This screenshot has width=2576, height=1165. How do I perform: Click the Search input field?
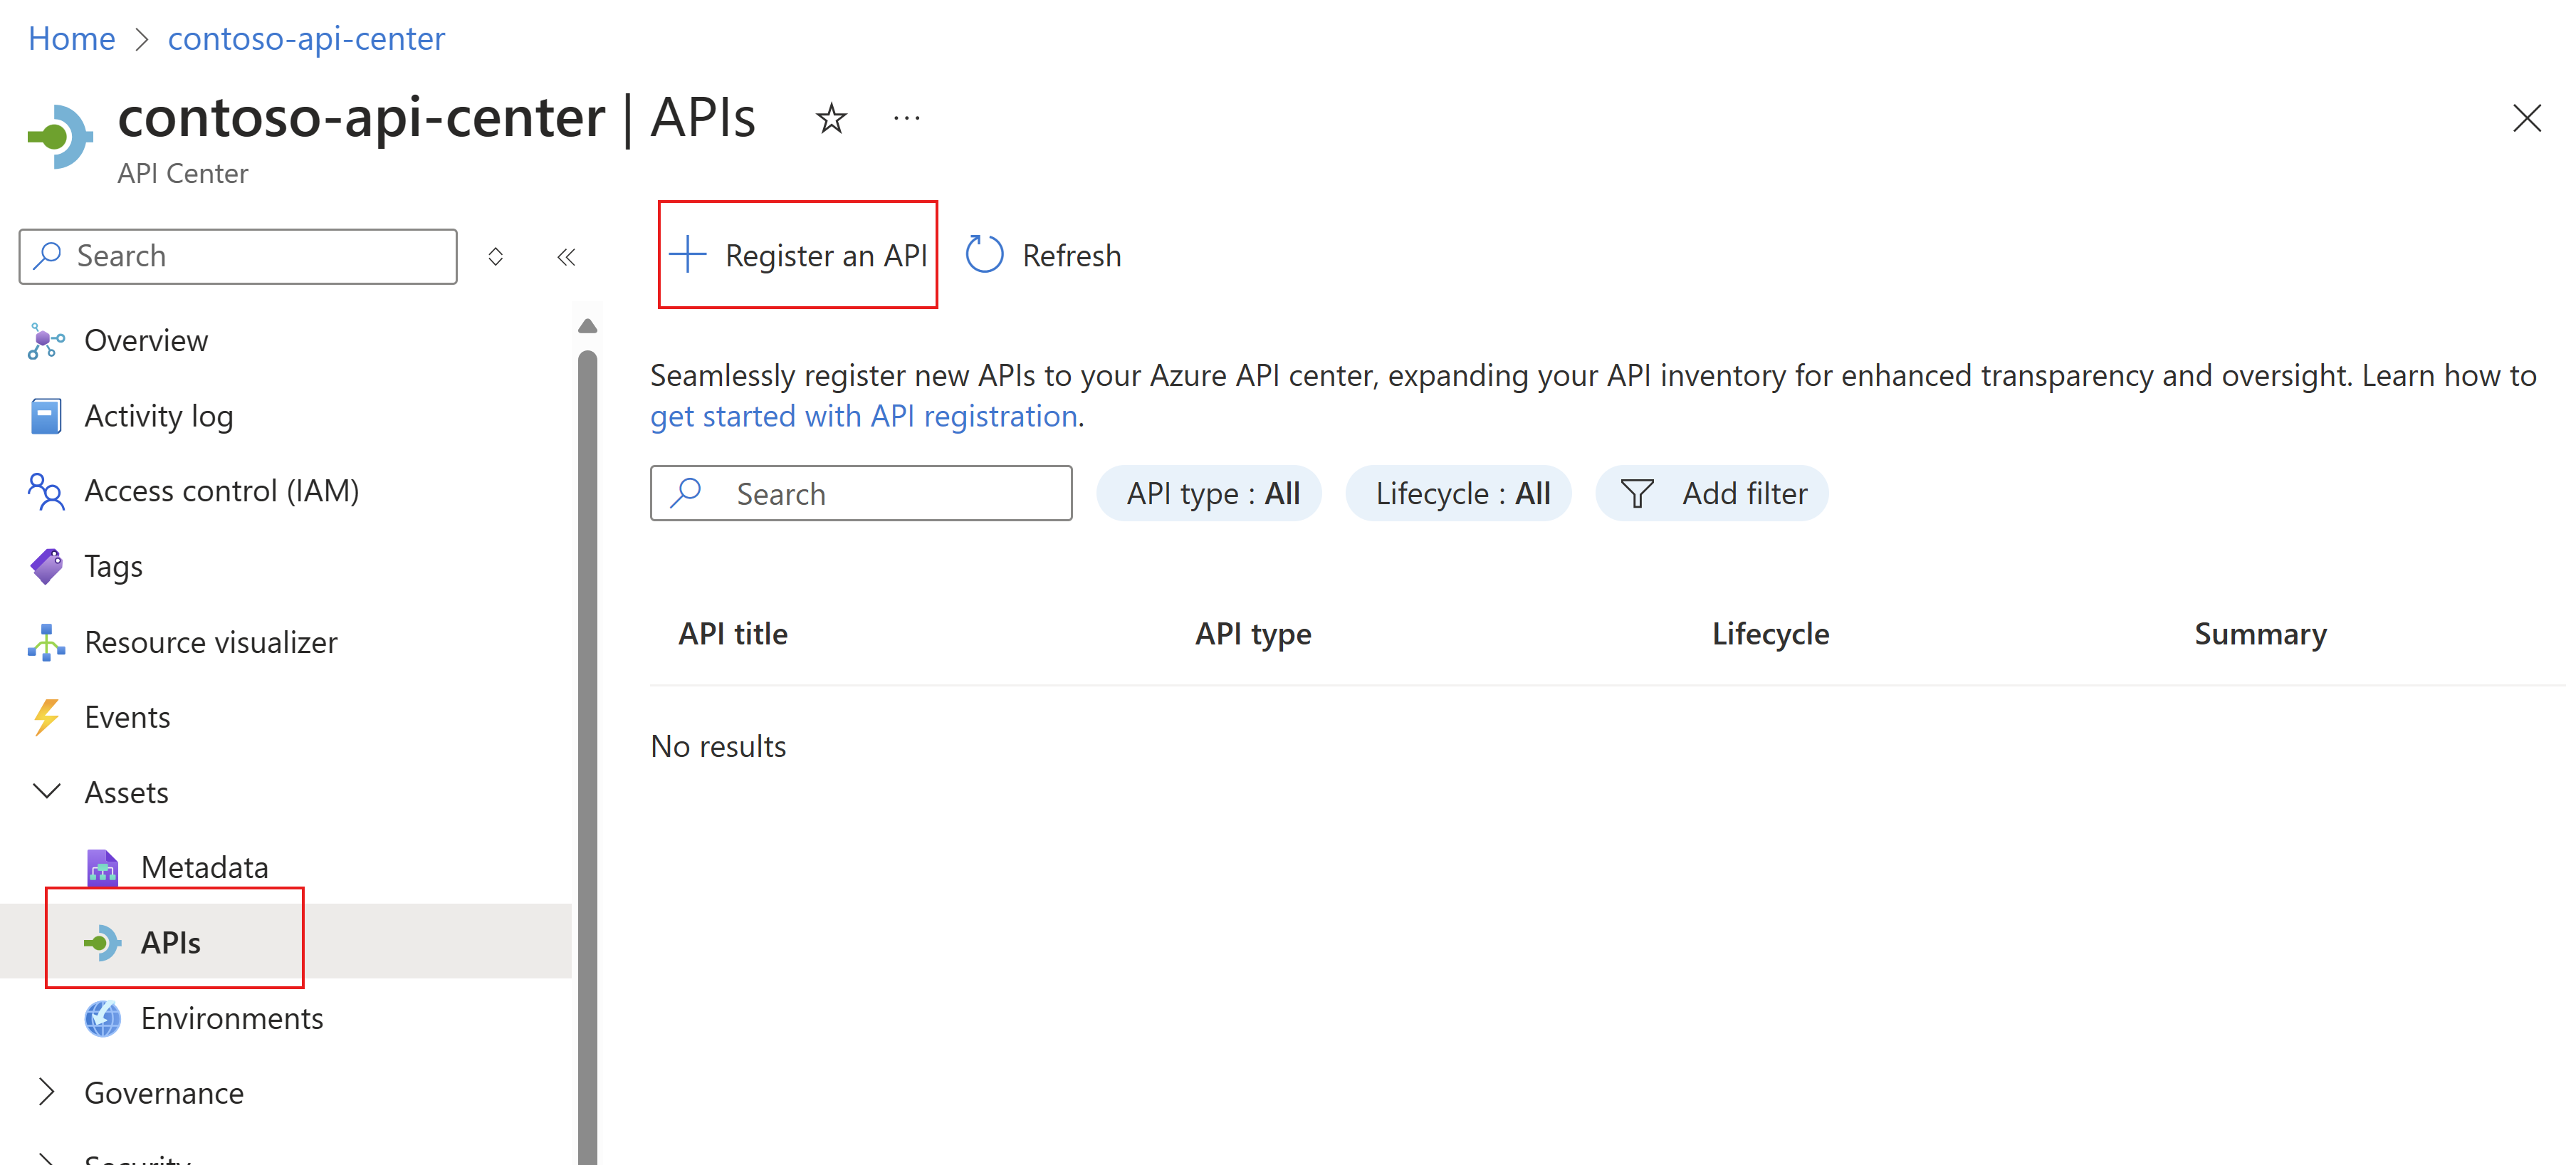click(x=861, y=493)
